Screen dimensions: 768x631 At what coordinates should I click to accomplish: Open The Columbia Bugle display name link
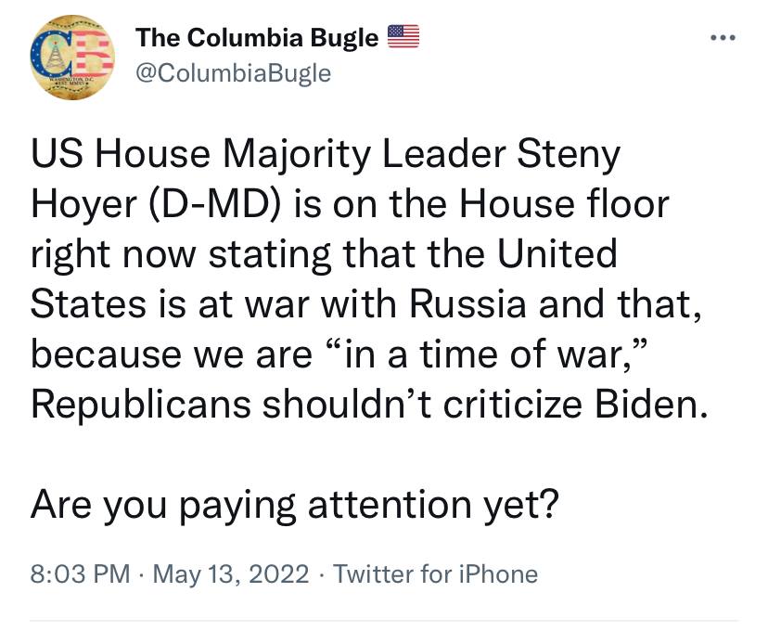257,37
